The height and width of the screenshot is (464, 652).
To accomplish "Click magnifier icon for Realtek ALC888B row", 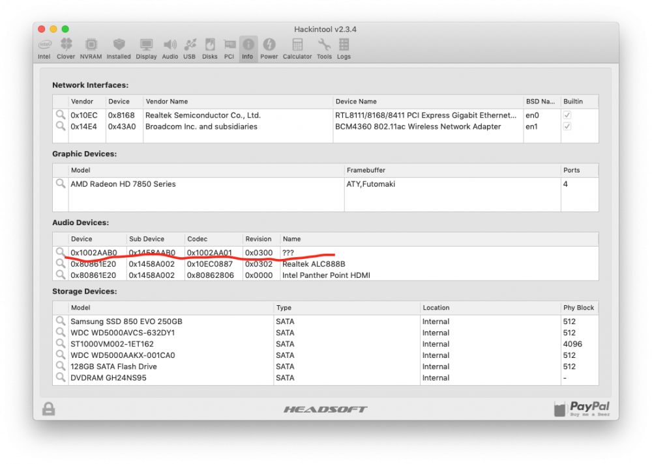I will [61, 263].
